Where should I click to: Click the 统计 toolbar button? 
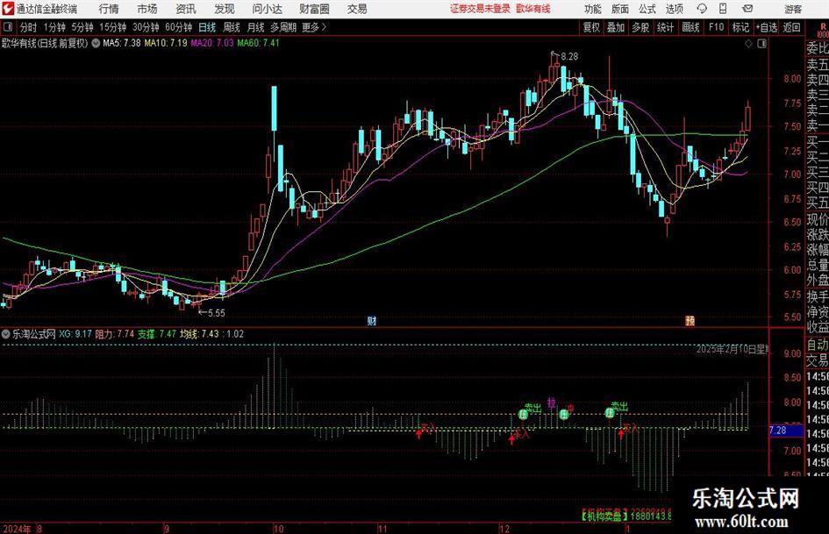665,27
